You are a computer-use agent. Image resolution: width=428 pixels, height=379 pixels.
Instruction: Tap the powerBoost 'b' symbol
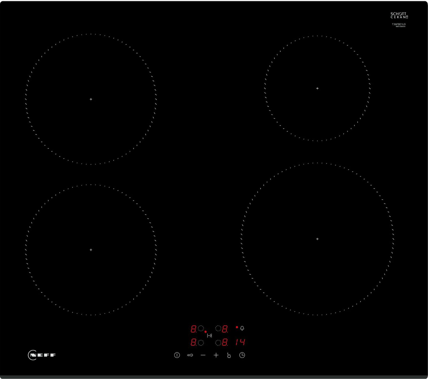point(229,355)
